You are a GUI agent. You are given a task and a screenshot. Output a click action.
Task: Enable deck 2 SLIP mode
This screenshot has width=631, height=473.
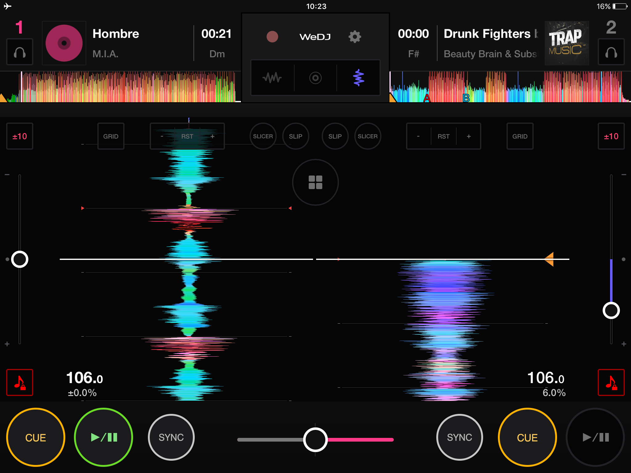pos(335,136)
